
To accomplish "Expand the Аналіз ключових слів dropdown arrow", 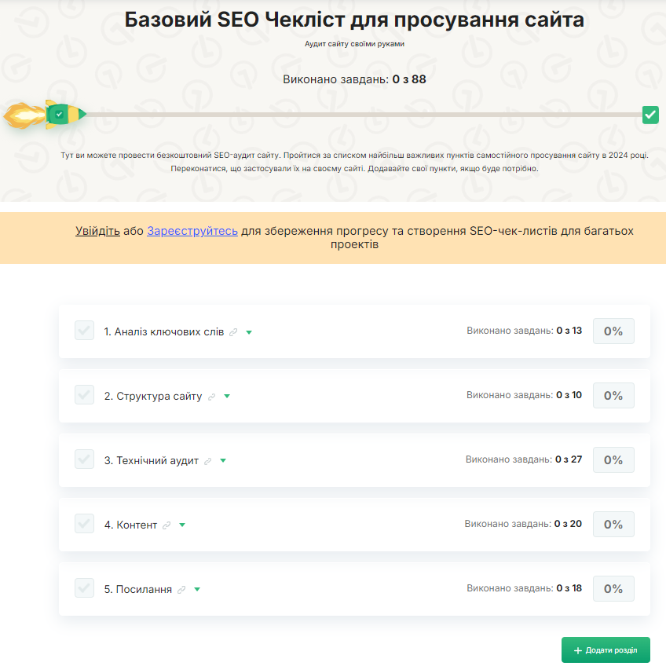I will [x=249, y=332].
